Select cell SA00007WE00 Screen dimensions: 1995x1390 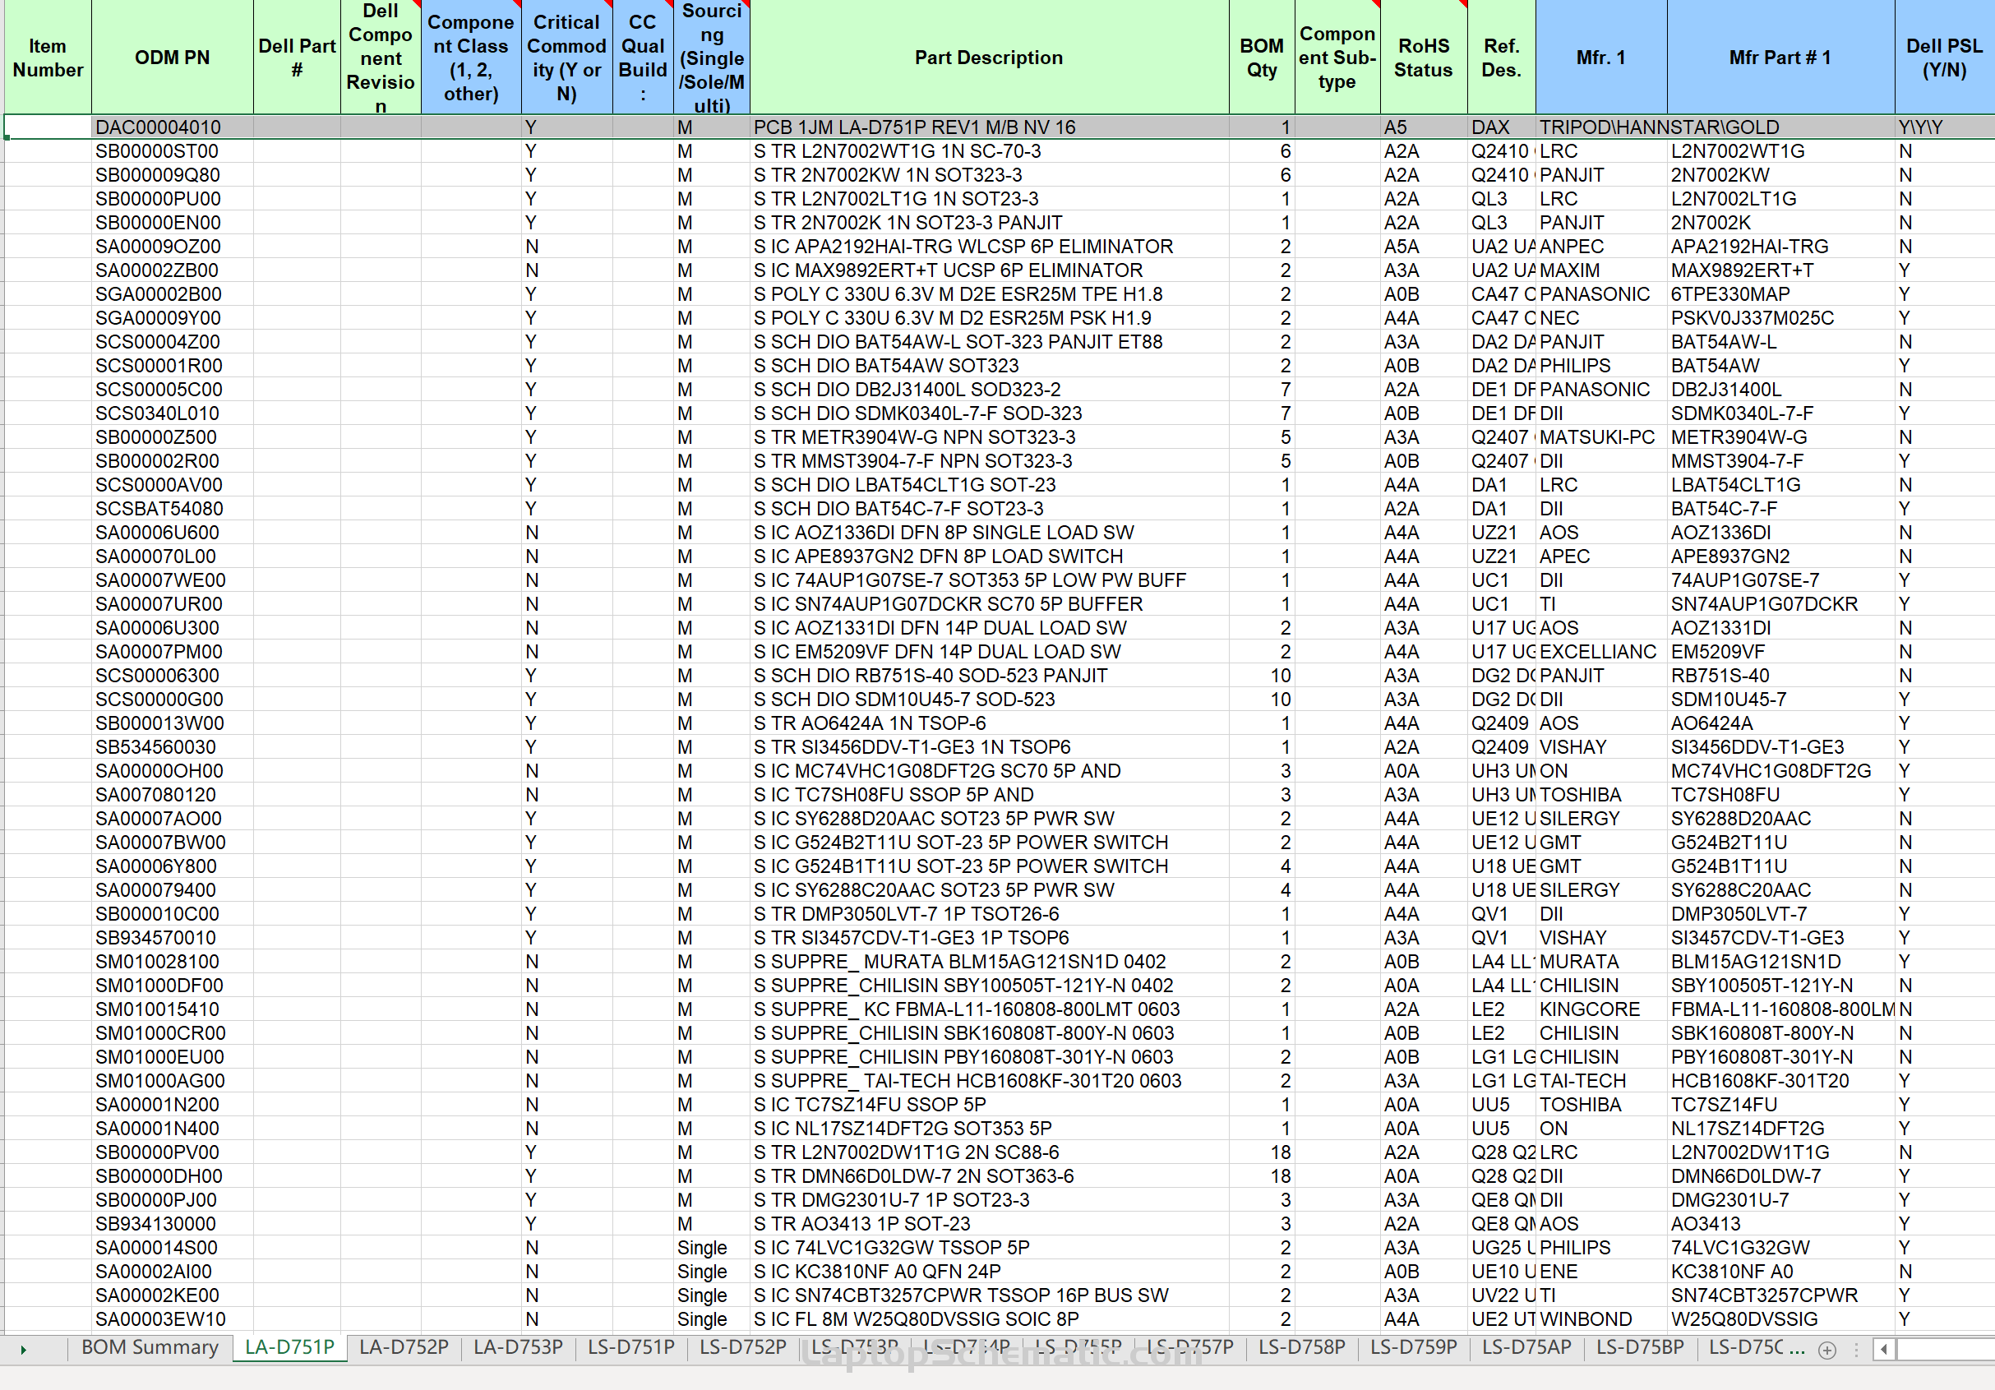coord(172,580)
